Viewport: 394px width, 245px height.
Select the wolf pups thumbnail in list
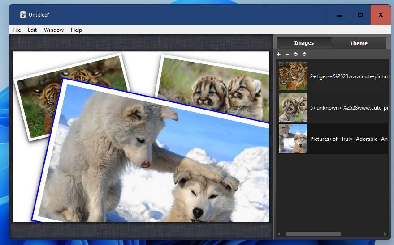point(293,139)
